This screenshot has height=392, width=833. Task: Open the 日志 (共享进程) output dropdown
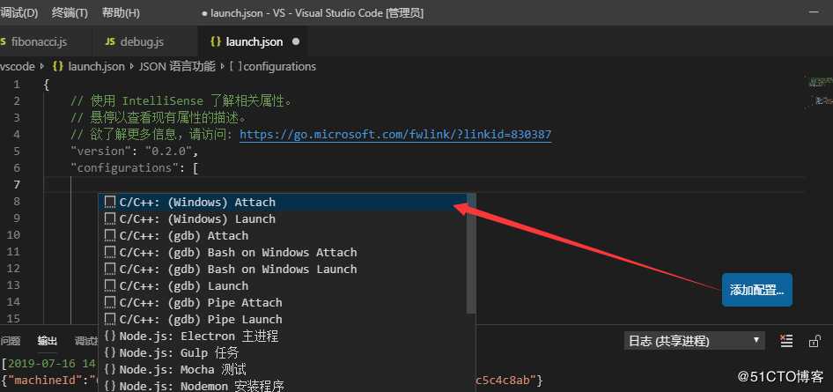coord(695,341)
